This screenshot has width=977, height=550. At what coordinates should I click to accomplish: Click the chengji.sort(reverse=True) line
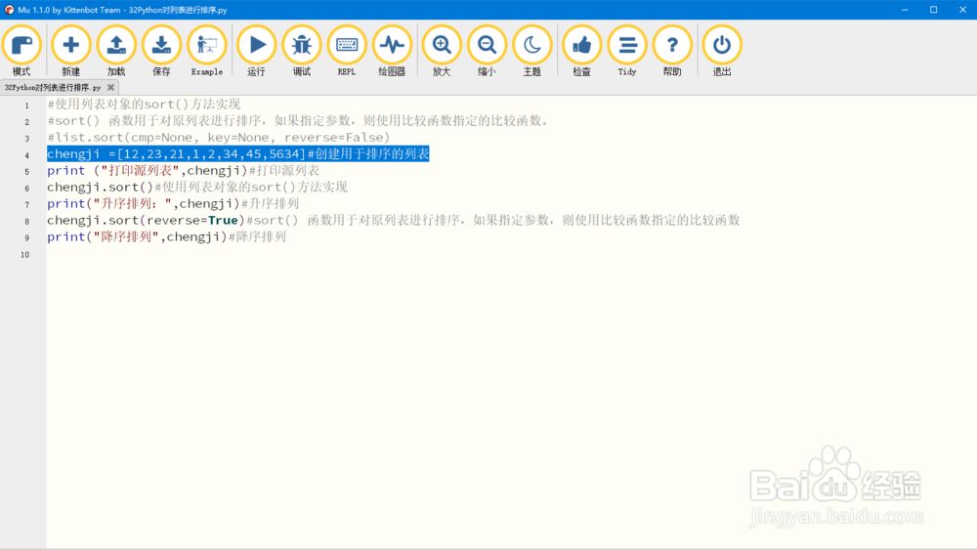point(394,220)
